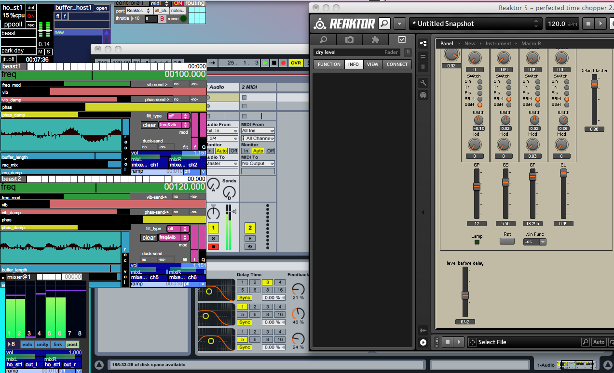Click the stop button in Reaktor's bottom player

tap(448, 342)
